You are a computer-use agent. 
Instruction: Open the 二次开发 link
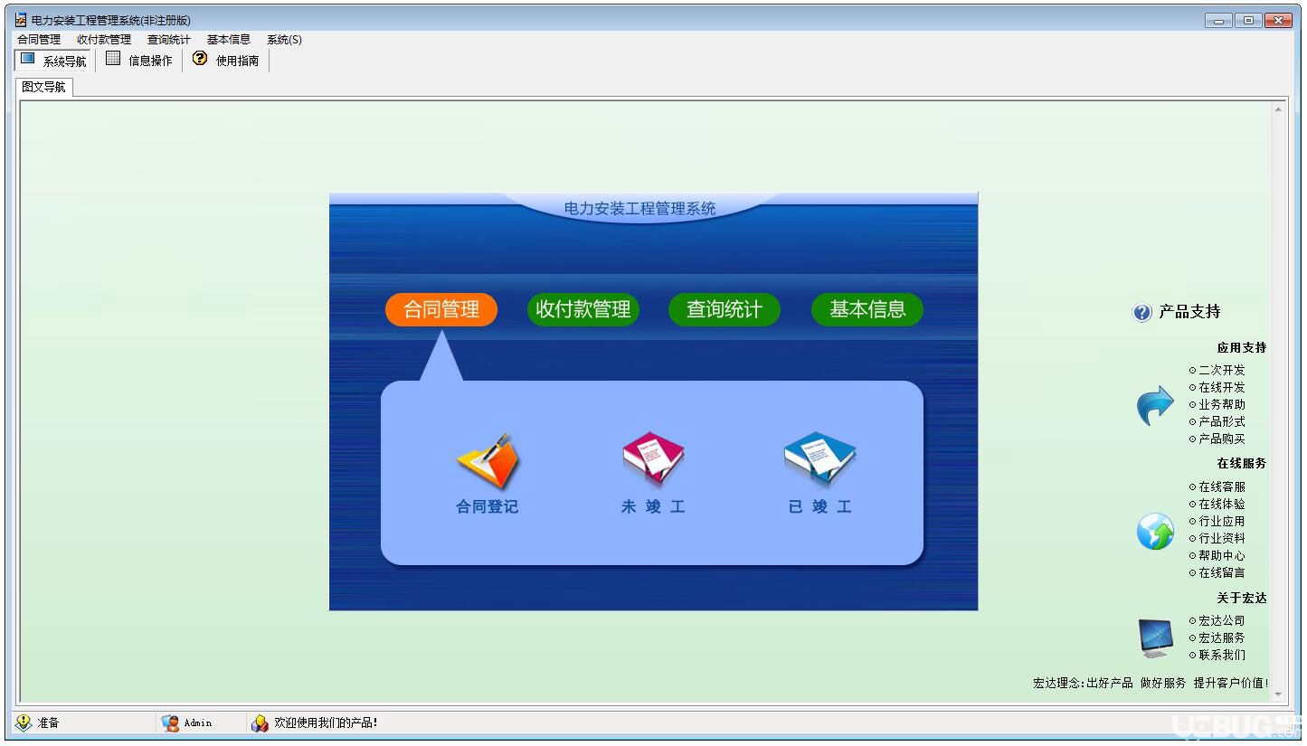[1222, 370]
